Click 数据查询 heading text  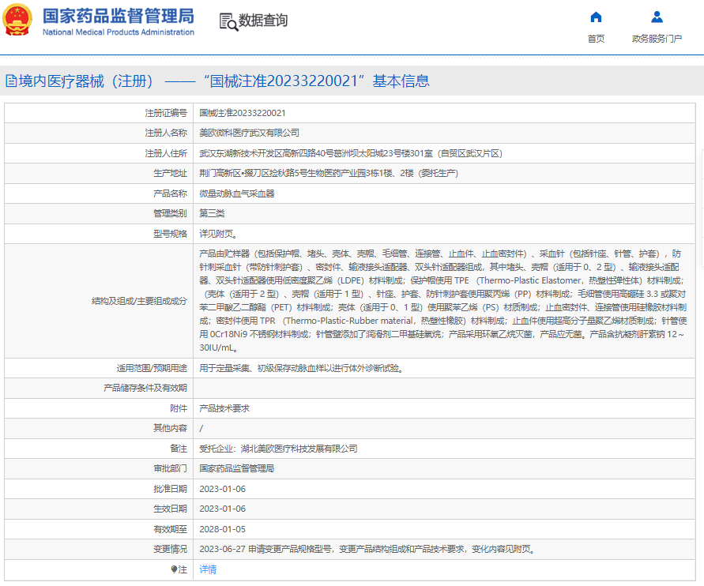pos(263,21)
